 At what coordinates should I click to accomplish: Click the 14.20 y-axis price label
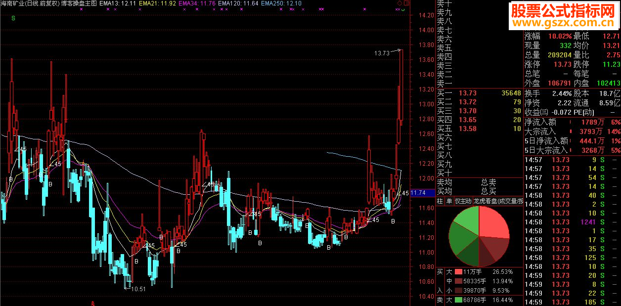click(x=426, y=15)
